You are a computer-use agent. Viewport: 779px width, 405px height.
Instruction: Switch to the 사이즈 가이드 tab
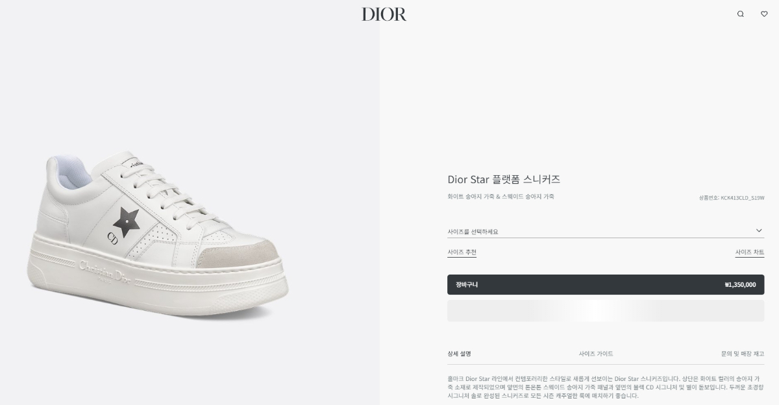[x=596, y=354]
